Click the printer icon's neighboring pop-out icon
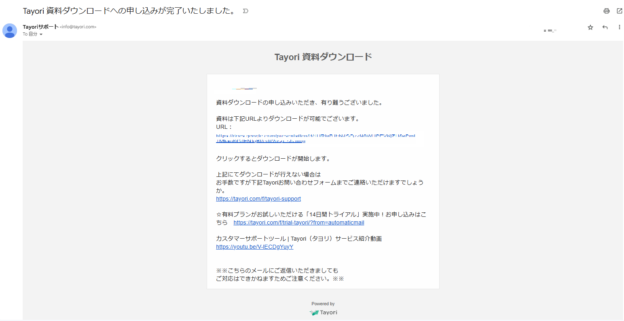624x321 pixels. click(619, 11)
